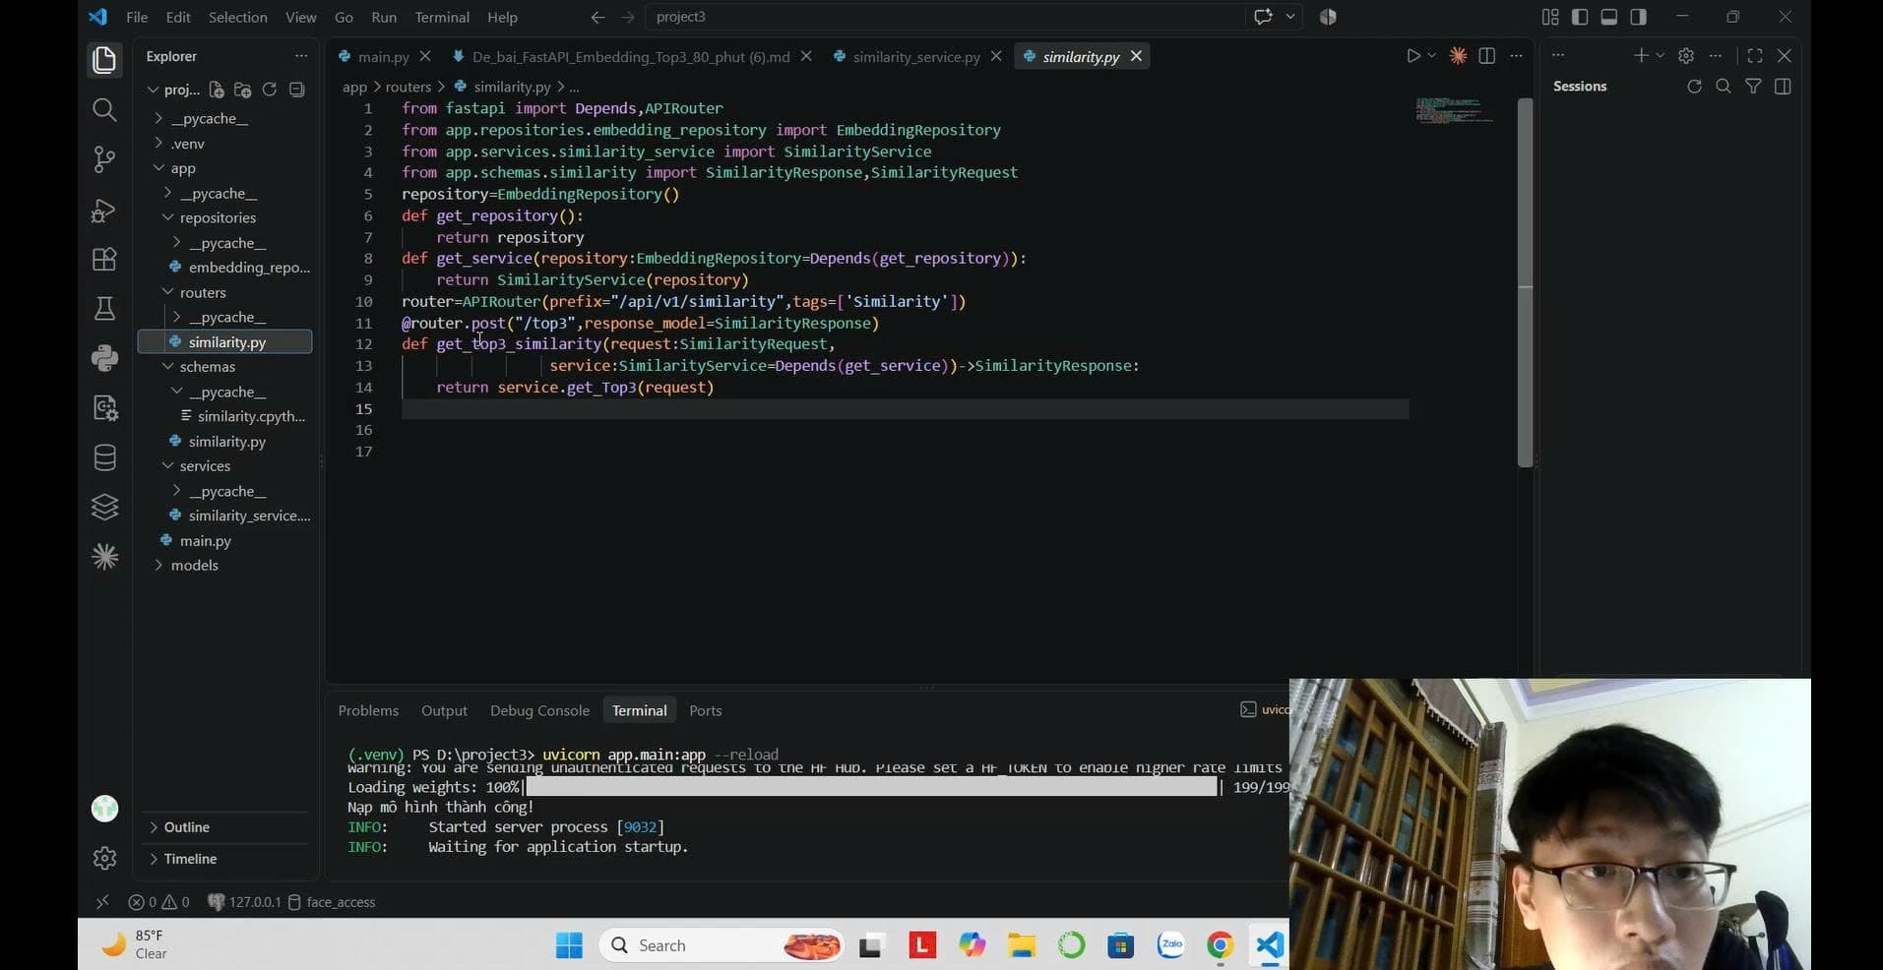The width and height of the screenshot is (1883, 970).
Task: Open the Terminal menu
Action: tap(442, 17)
